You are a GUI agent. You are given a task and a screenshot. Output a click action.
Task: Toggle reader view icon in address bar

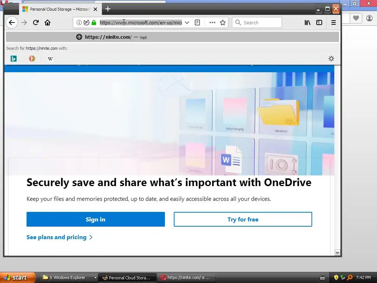(x=197, y=22)
